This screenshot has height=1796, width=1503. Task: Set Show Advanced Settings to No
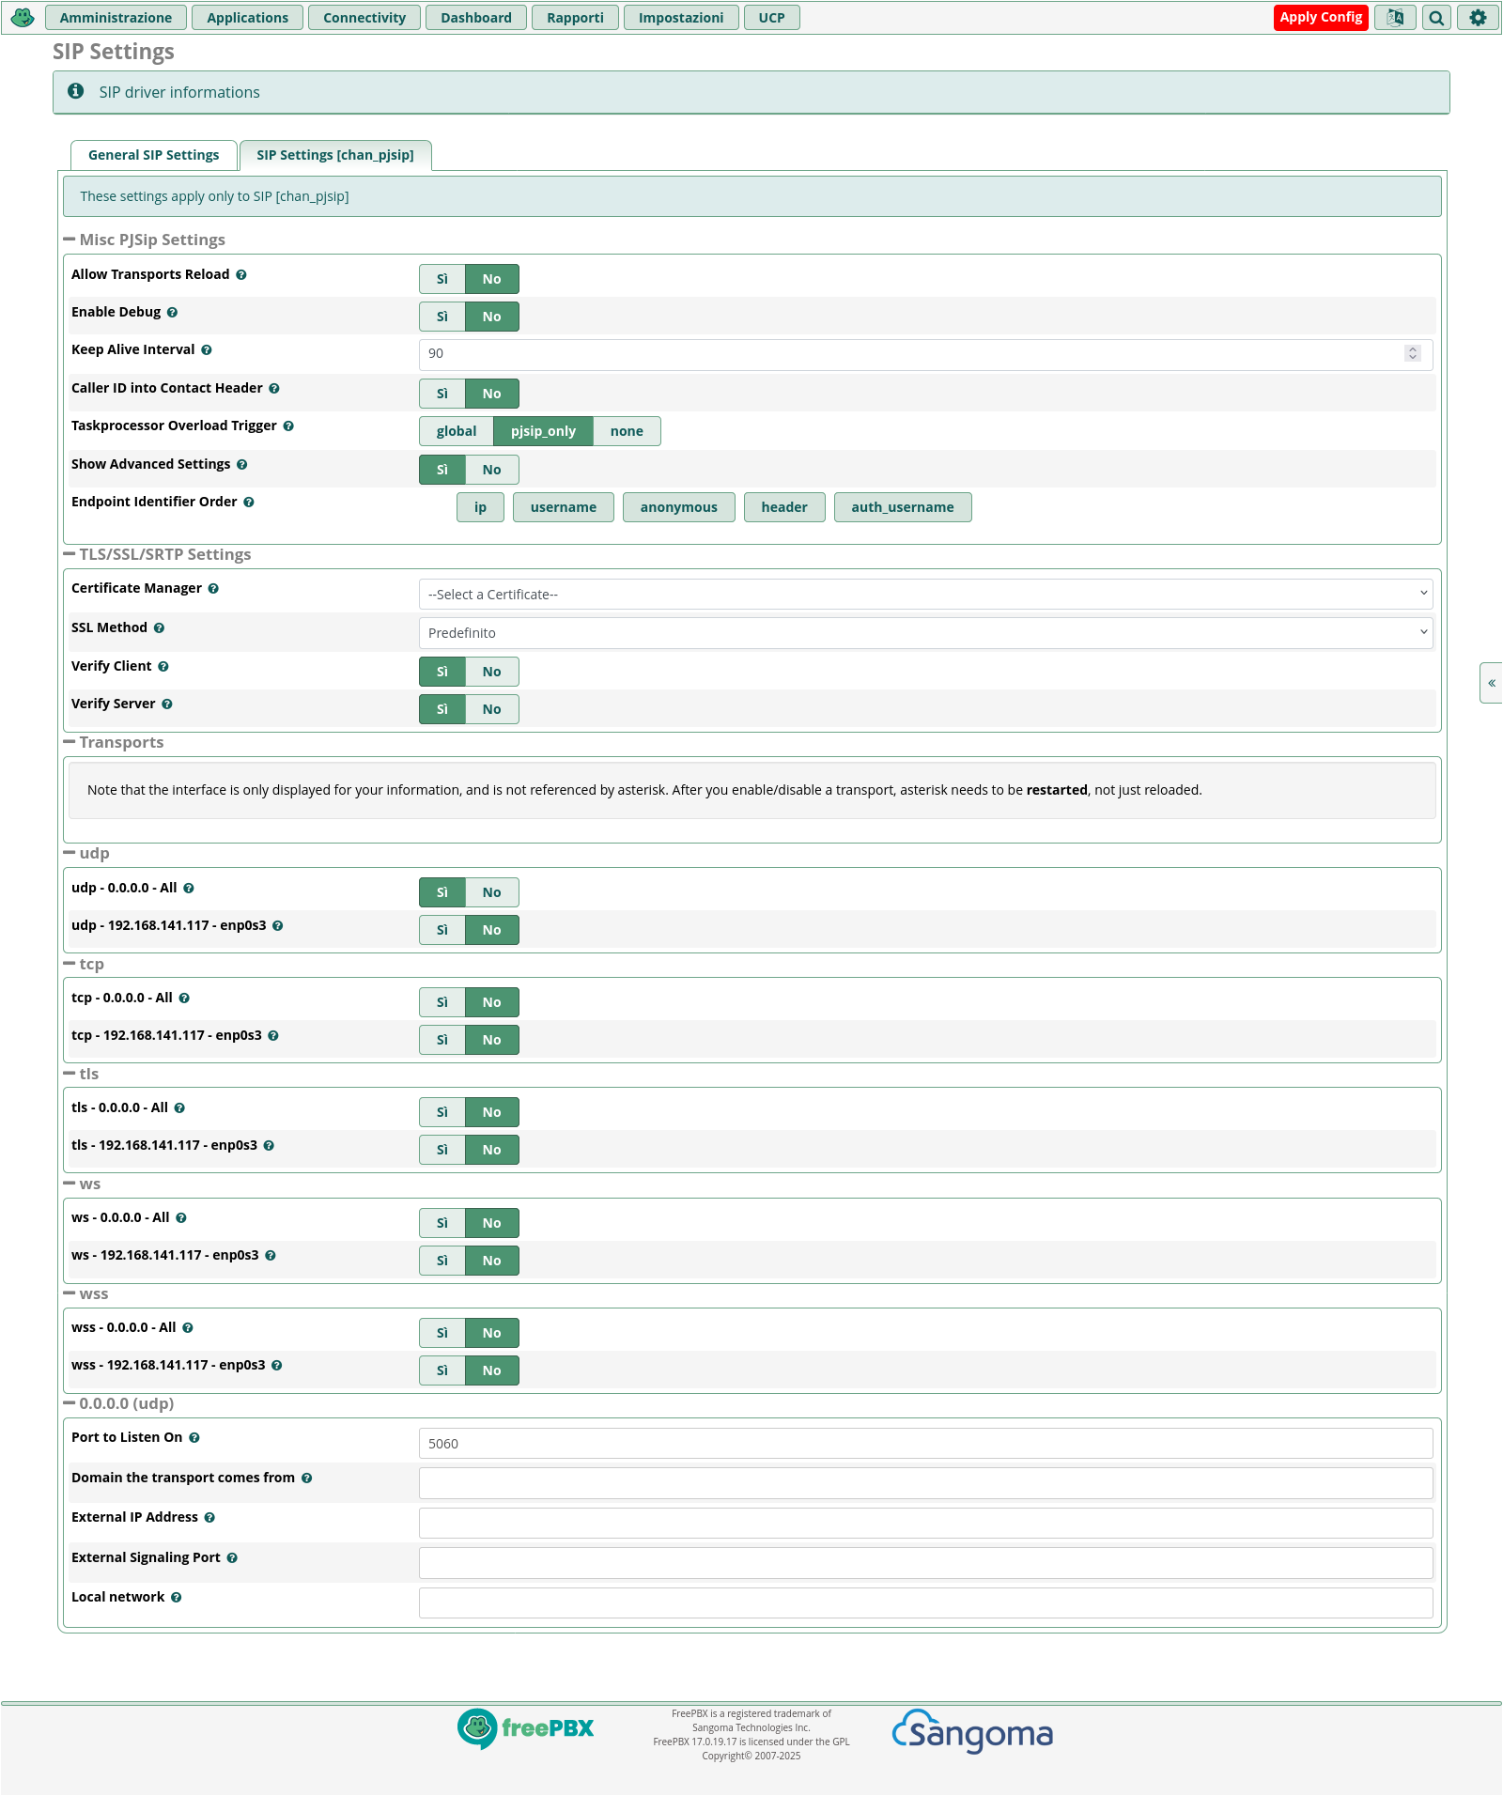click(492, 470)
